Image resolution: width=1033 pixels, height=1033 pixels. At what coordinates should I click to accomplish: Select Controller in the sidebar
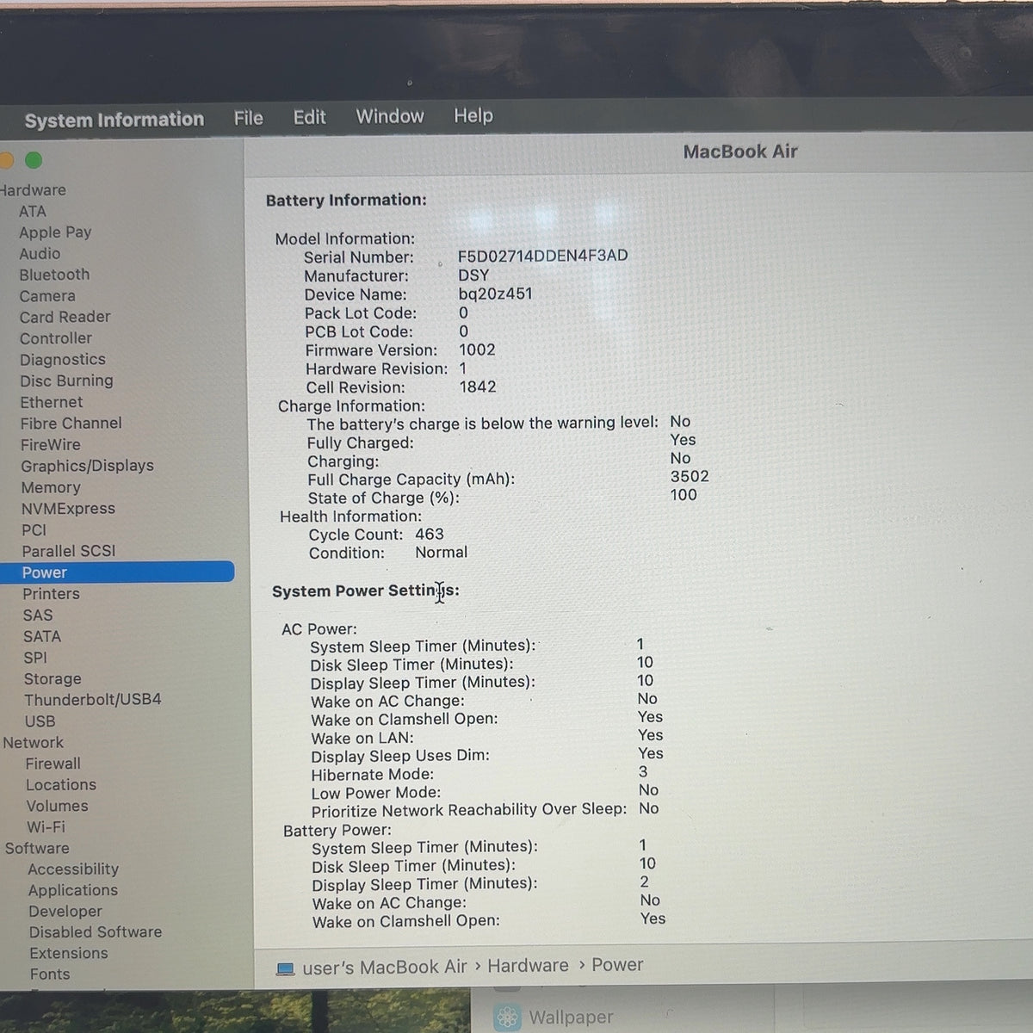pyautogui.click(x=56, y=338)
